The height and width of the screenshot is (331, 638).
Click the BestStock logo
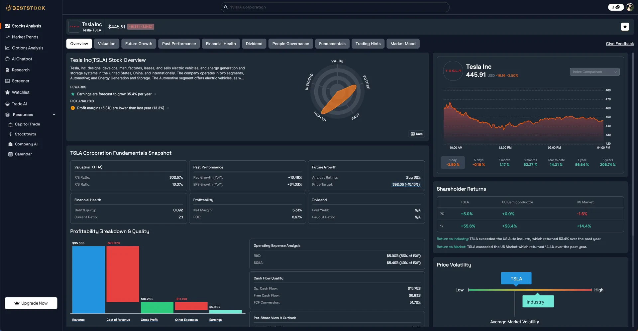(x=26, y=7)
